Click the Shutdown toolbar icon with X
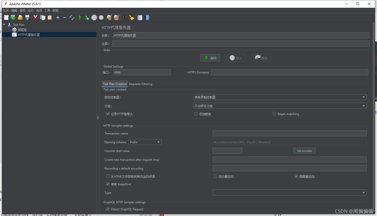The width and height of the screenshot is (377, 216). pyautogui.click(x=101, y=17)
